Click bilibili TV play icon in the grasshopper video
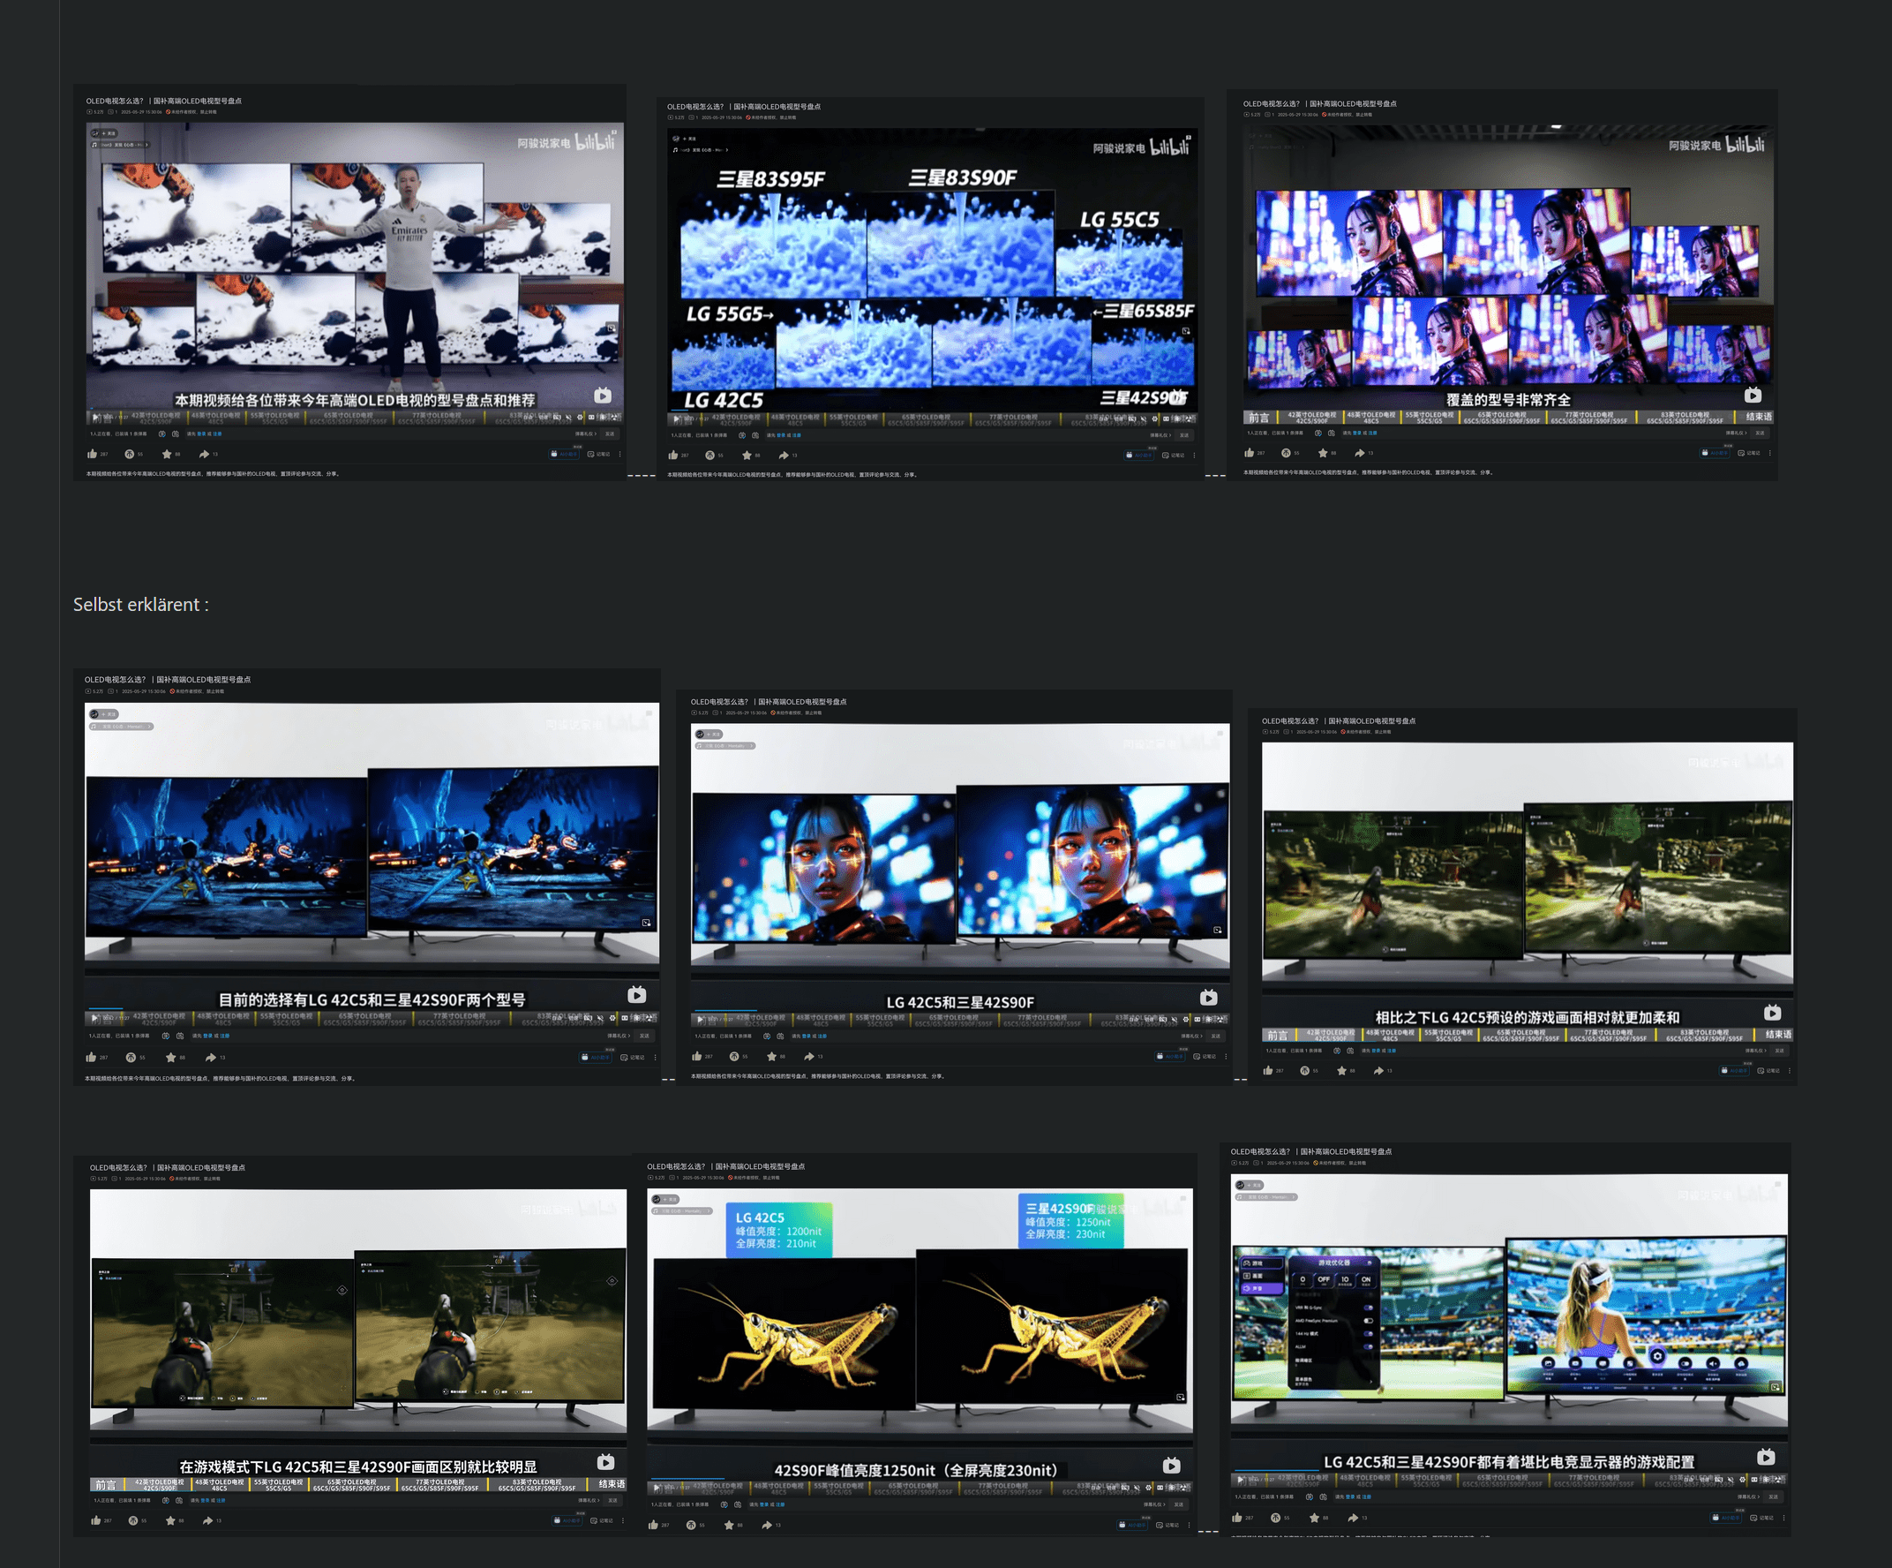The width and height of the screenshot is (1892, 1568). point(1171,1466)
